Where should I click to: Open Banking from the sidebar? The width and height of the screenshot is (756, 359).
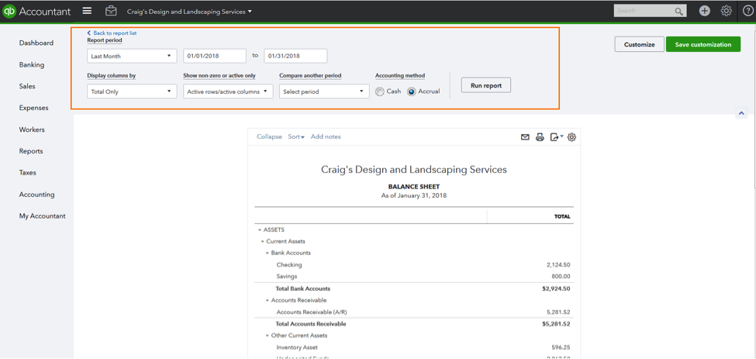(x=31, y=64)
